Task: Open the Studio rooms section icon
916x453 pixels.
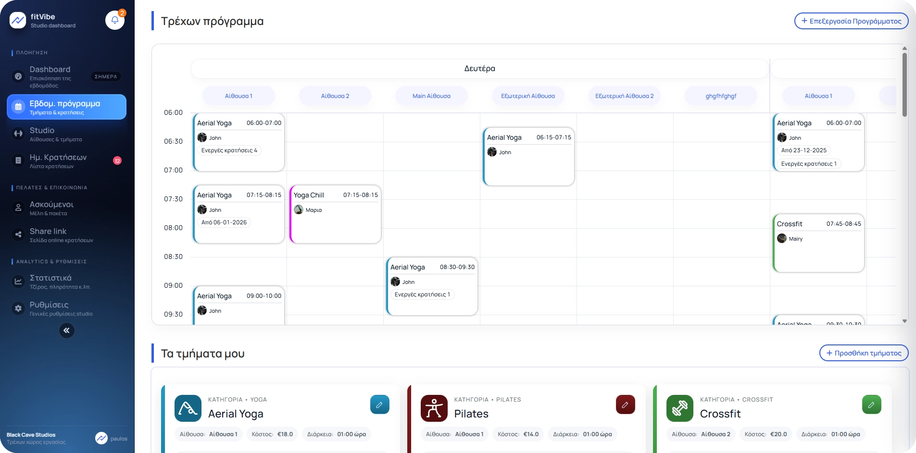Action: (18, 134)
